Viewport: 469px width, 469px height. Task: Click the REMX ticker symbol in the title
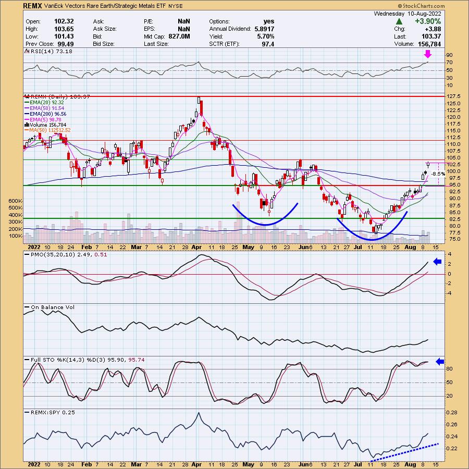click(x=33, y=6)
